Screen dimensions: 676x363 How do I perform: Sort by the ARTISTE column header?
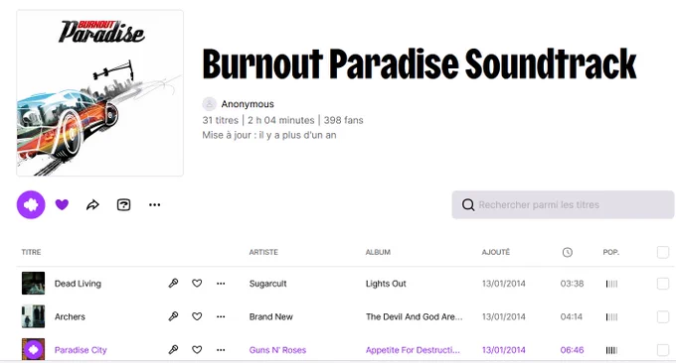(x=263, y=252)
